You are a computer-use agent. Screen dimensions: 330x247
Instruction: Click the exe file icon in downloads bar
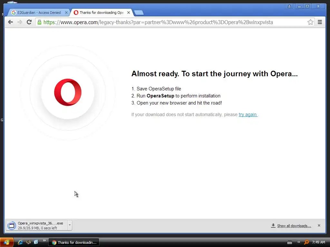(12, 225)
